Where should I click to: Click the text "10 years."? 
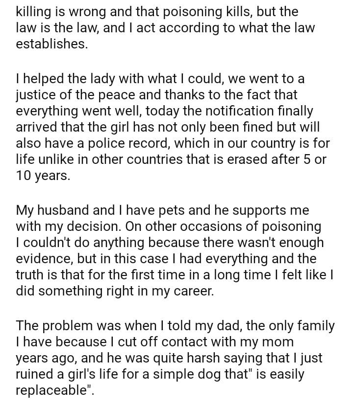click(43, 176)
